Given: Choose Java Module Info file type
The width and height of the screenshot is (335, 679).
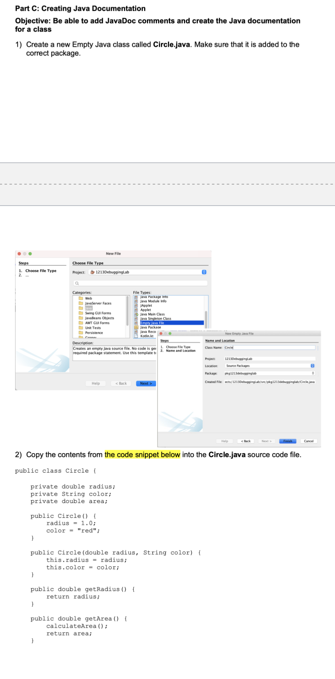Looking at the screenshot, I should 151,301.
